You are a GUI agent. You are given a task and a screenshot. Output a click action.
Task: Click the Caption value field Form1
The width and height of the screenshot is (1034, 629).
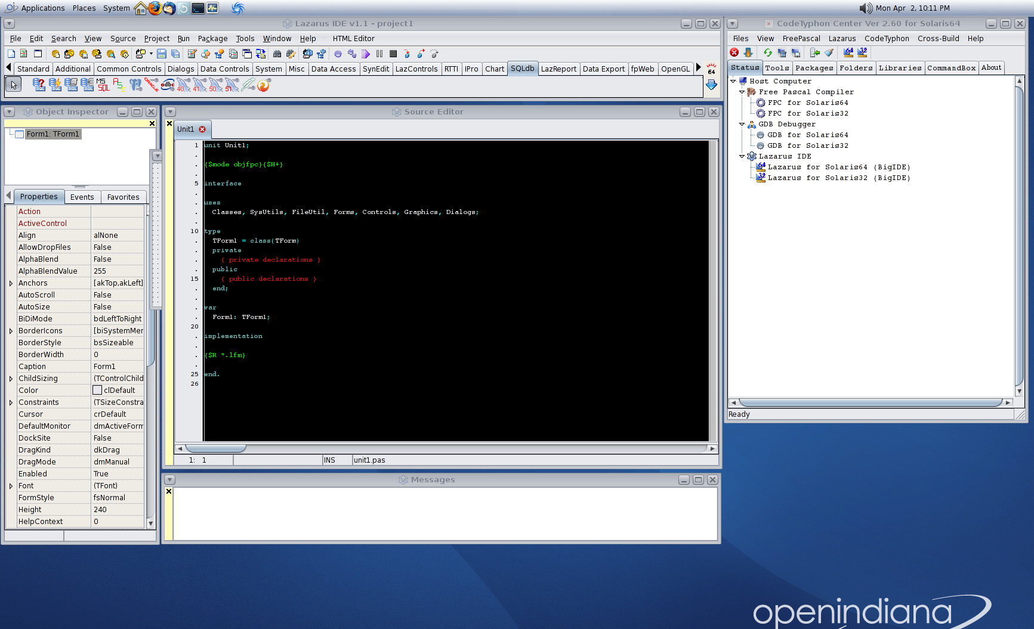pos(118,367)
